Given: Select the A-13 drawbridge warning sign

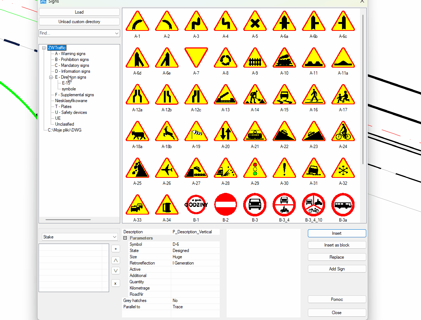Looking at the screenshot, I should pyautogui.click(x=226, y=94).
